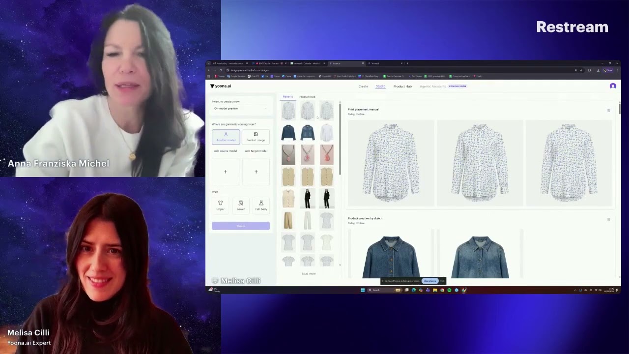Choose the Upper garment type
The image size is (629, 354).
pos(220,205)
